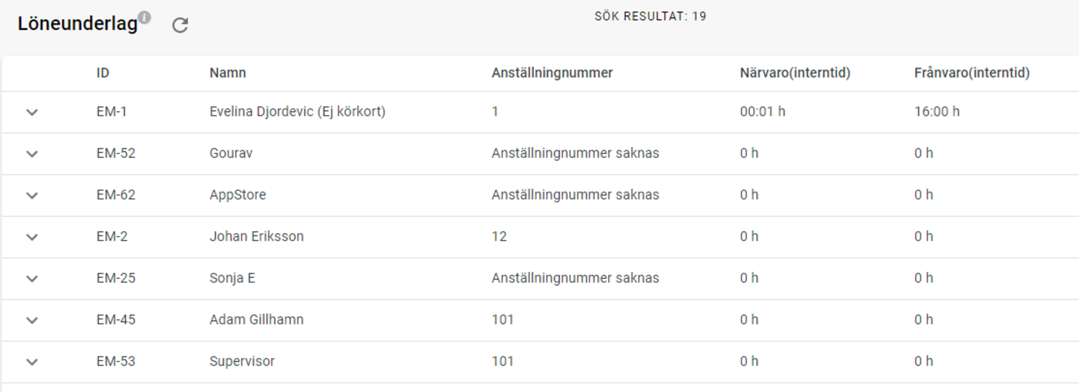Select Johan Eriksson in the name column

(x=256, y=237)
